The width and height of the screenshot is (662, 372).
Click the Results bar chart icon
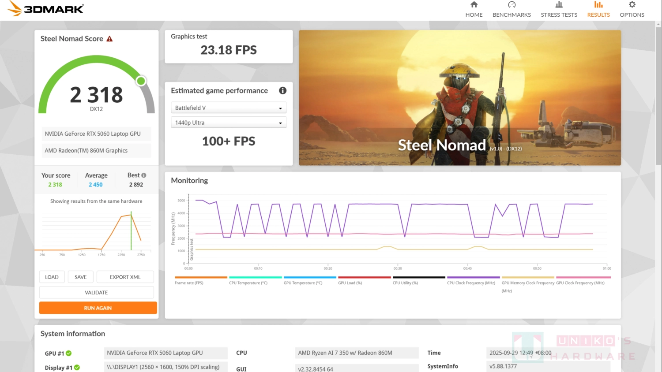point(598,4)
